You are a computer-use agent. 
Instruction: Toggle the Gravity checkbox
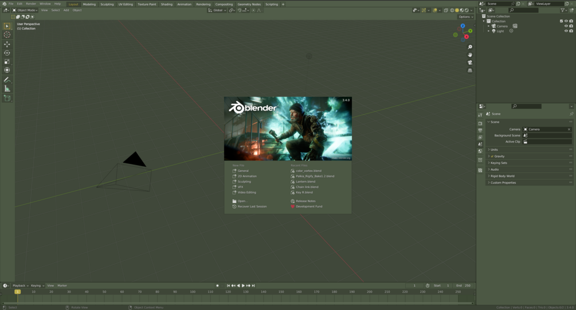pyautogui.click(x=492, y=156)
